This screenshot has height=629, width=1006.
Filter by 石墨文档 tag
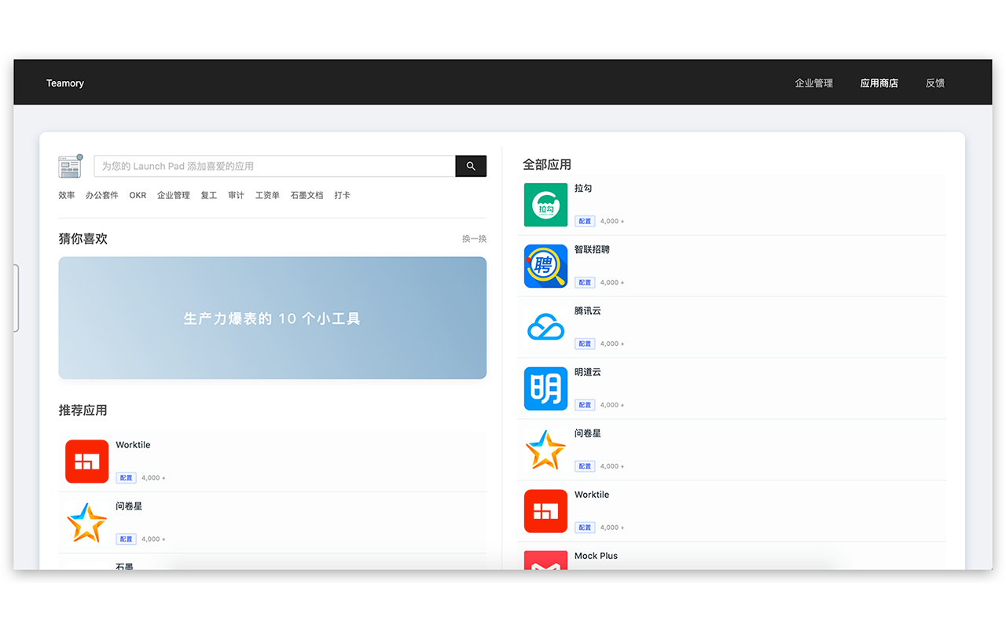click(307, 195)
